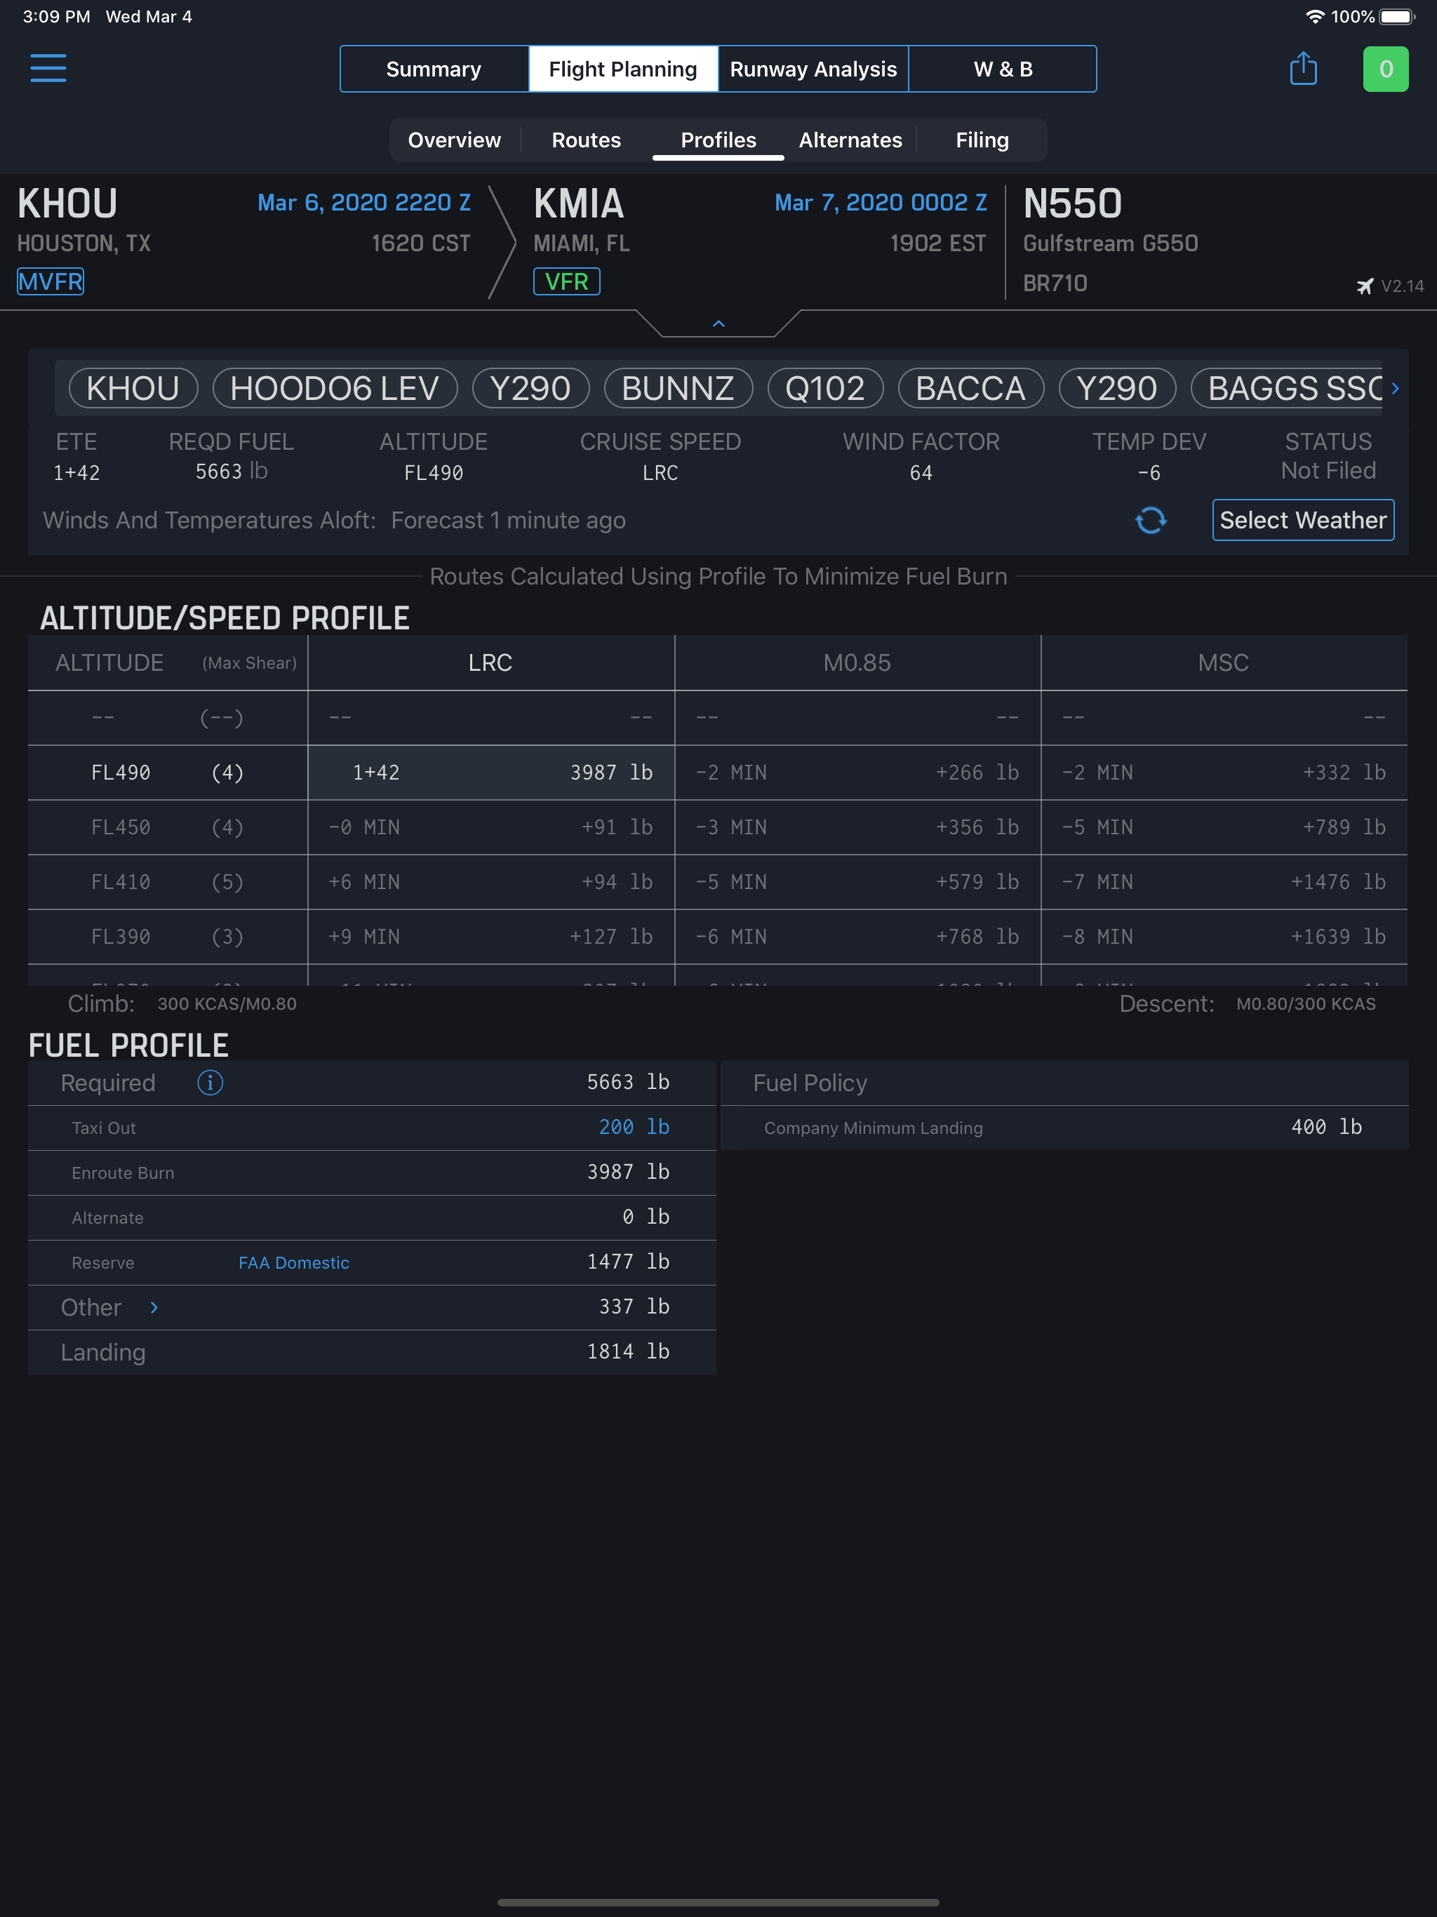Open the Summary tab
The width and height of the screenshot is (1437, 1917).
click(434, 69)
